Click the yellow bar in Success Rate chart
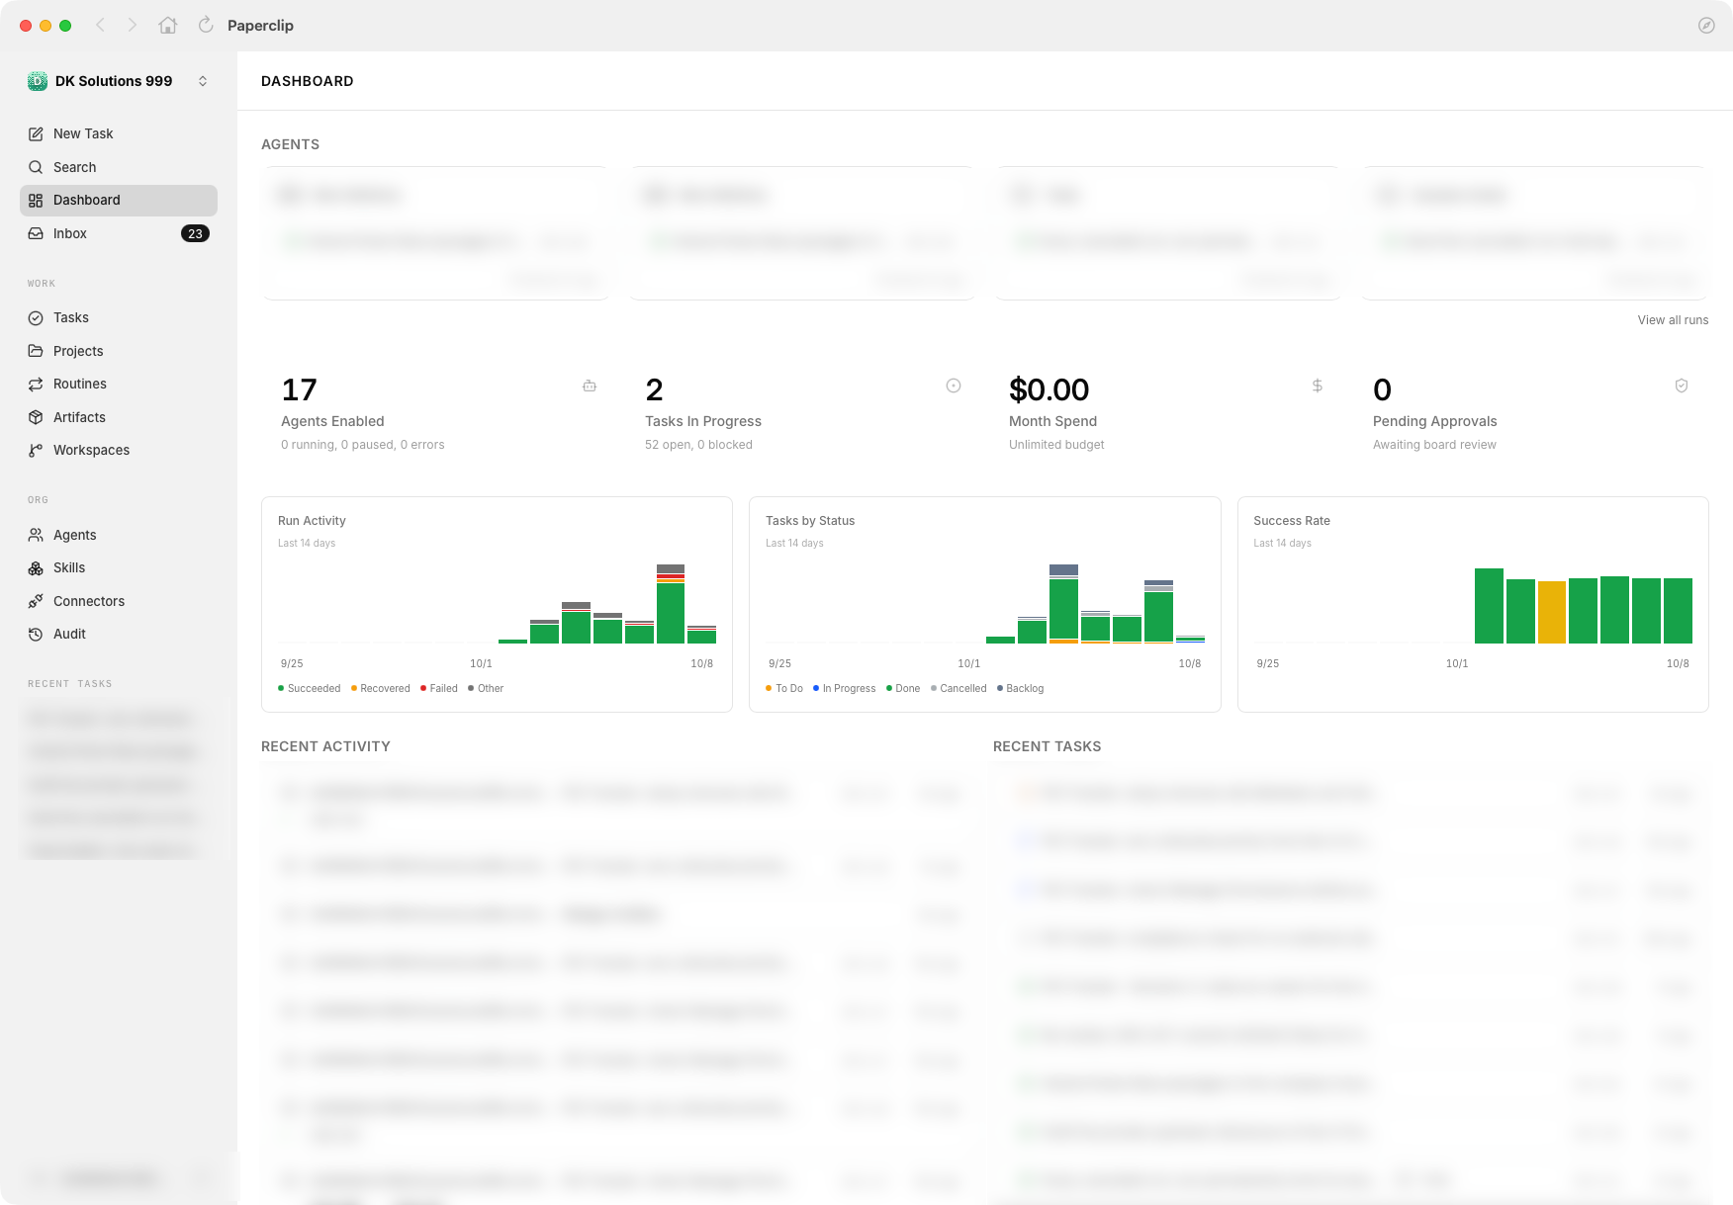The height and width of the screenshot is (1205, 1733). [x=1552, y=612]
